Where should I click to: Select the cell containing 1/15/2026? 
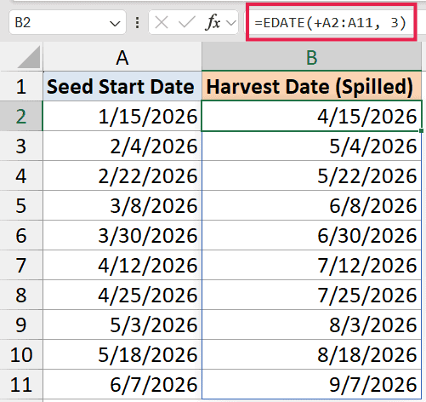point(122,116)
